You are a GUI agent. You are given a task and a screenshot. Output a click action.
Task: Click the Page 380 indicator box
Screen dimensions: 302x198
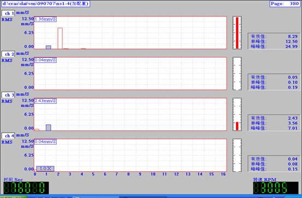point(285,3)
